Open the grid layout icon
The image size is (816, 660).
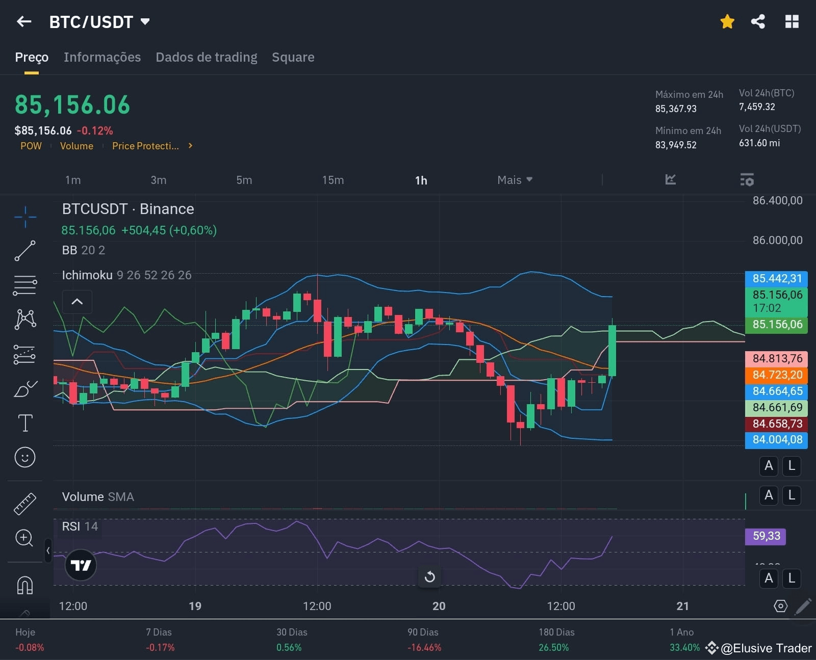pos(792,21)
